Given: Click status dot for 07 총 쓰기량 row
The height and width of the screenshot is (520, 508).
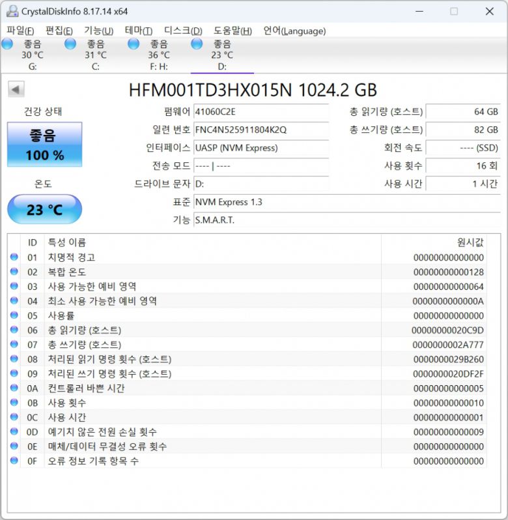Looking at the screenshot, I should (14, 344).
